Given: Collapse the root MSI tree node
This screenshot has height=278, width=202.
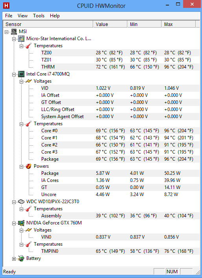Looking at the screenshot, I should tap(7, 32).
